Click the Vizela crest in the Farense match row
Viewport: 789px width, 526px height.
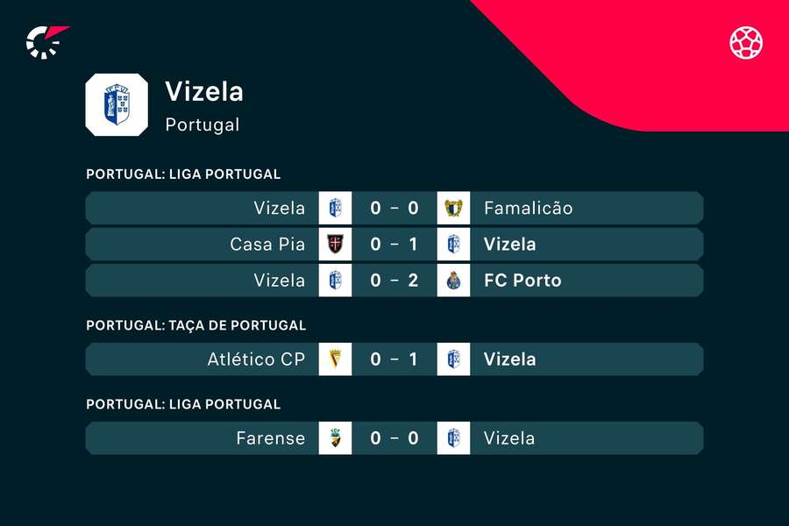453,438
